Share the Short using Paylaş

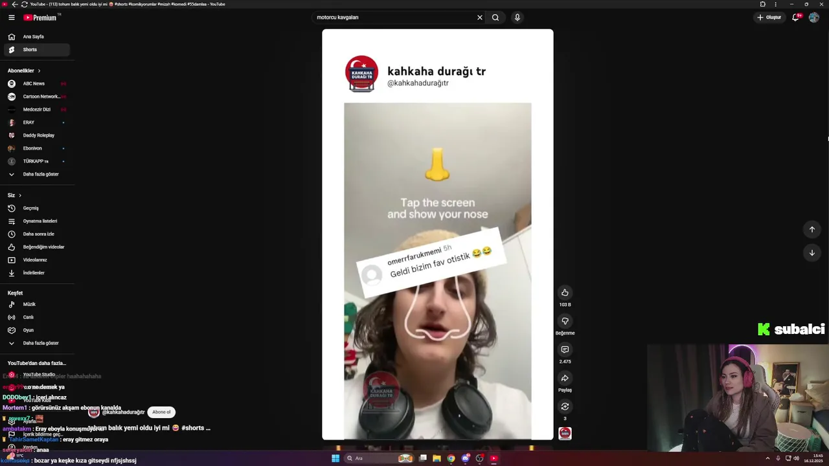pyautogui.click(x=565, y=378)
